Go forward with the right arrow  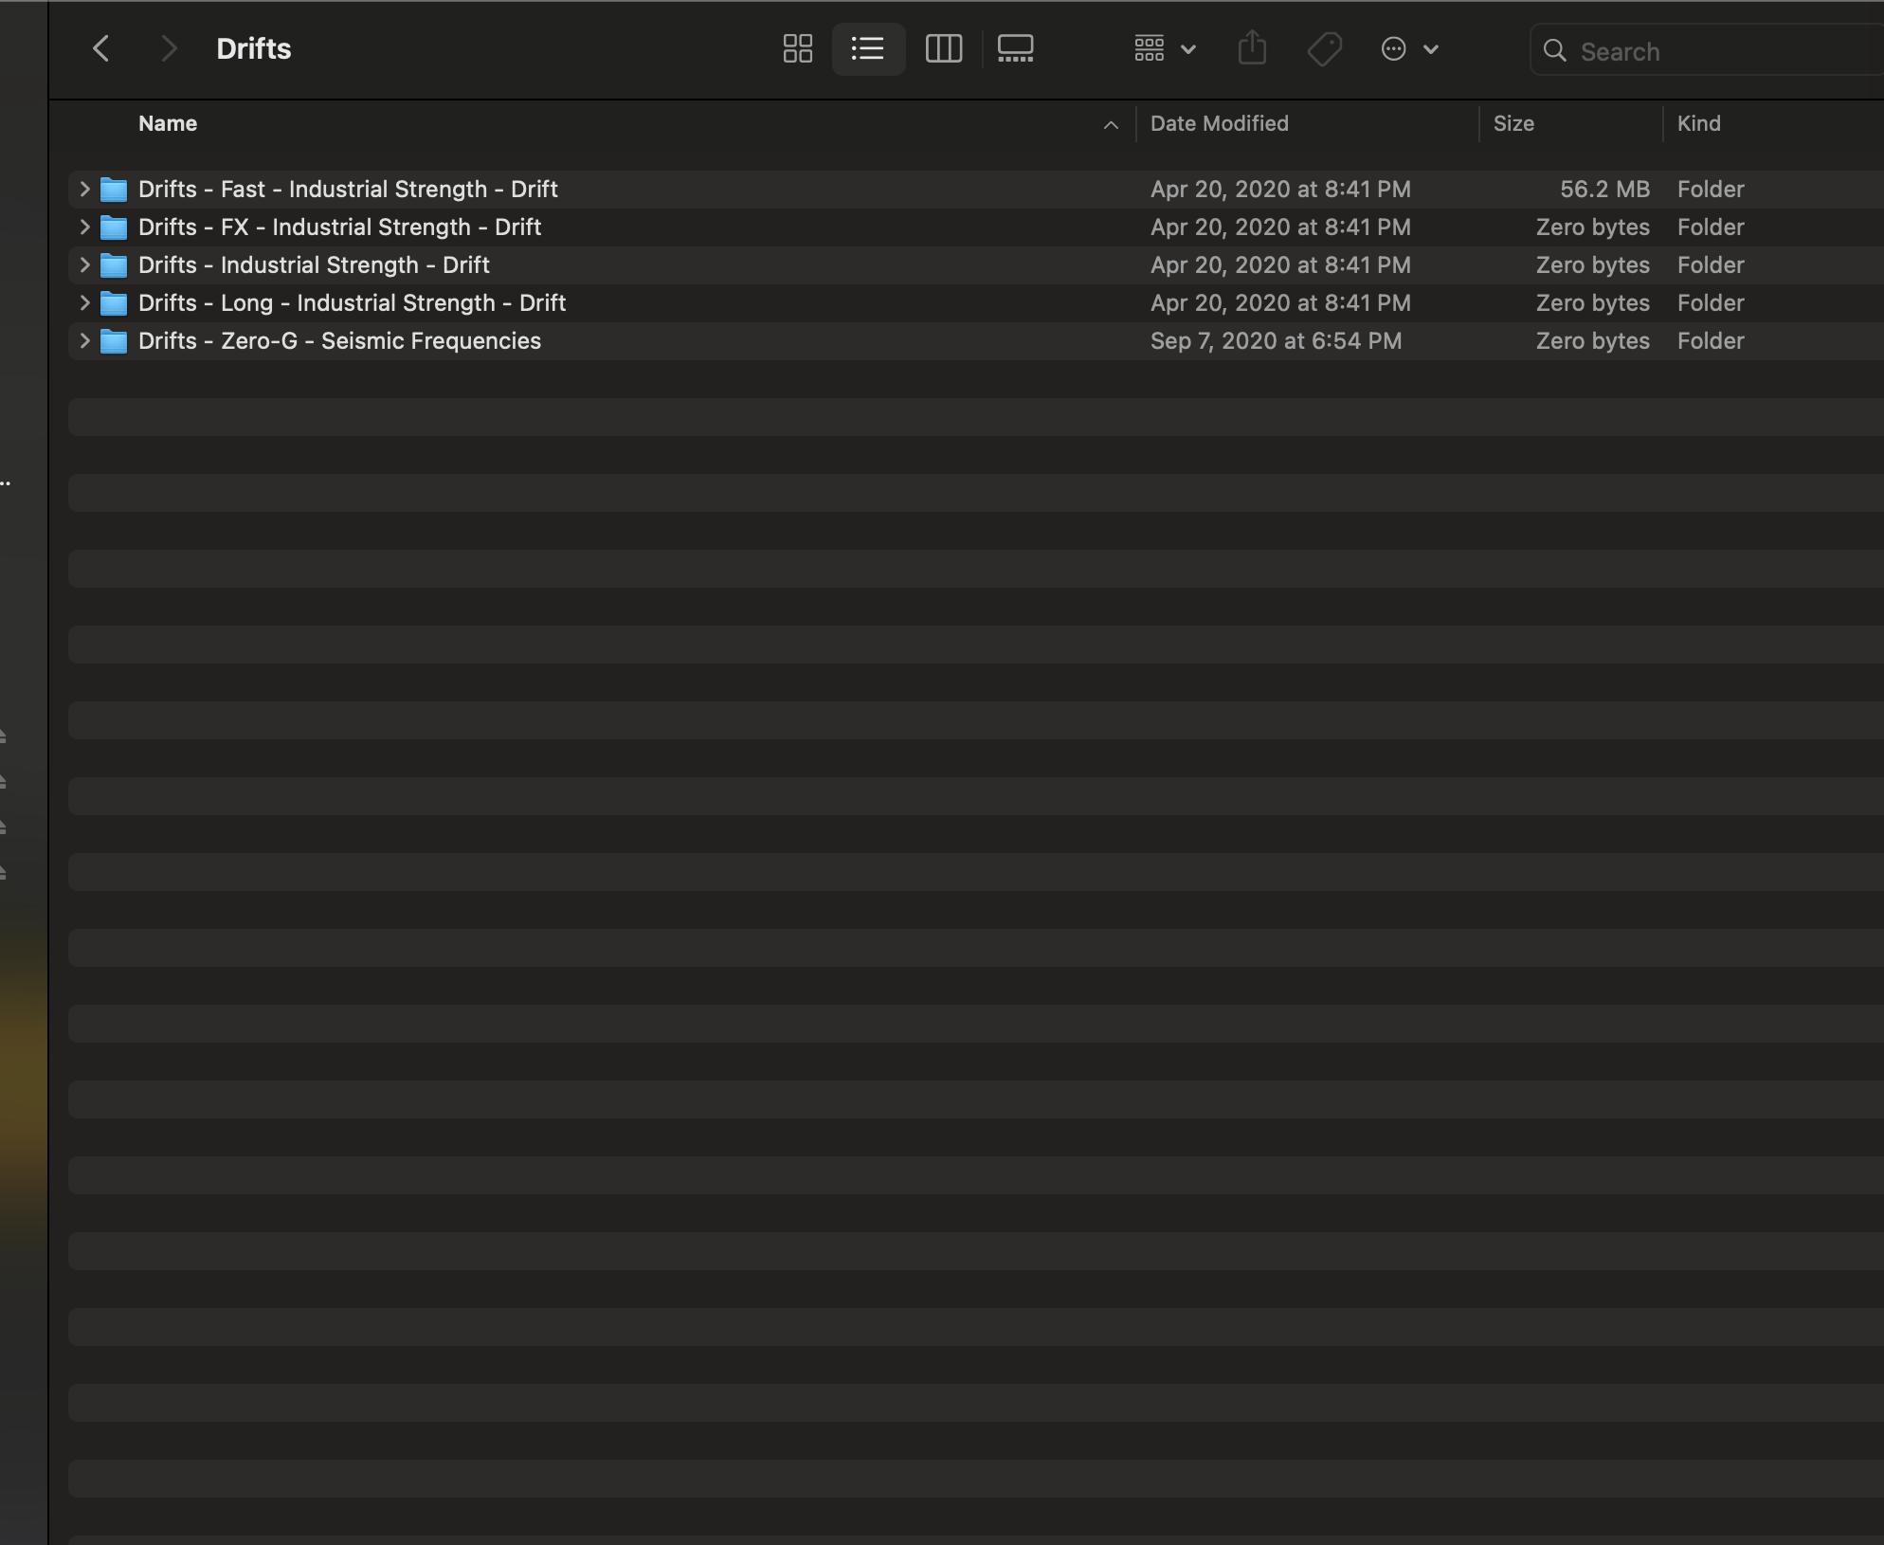coord(169,48)
